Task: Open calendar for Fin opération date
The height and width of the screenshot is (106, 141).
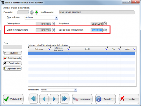Action: [105, 24]
